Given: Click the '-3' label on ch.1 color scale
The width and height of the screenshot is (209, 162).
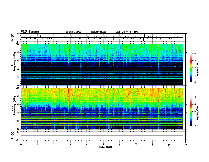Looking at the screenshot, I should pyautogui.click(x=194, y=53).
